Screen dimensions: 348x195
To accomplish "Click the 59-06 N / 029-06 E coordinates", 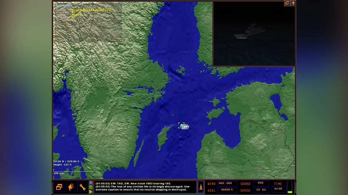I will tap(67, 161).
